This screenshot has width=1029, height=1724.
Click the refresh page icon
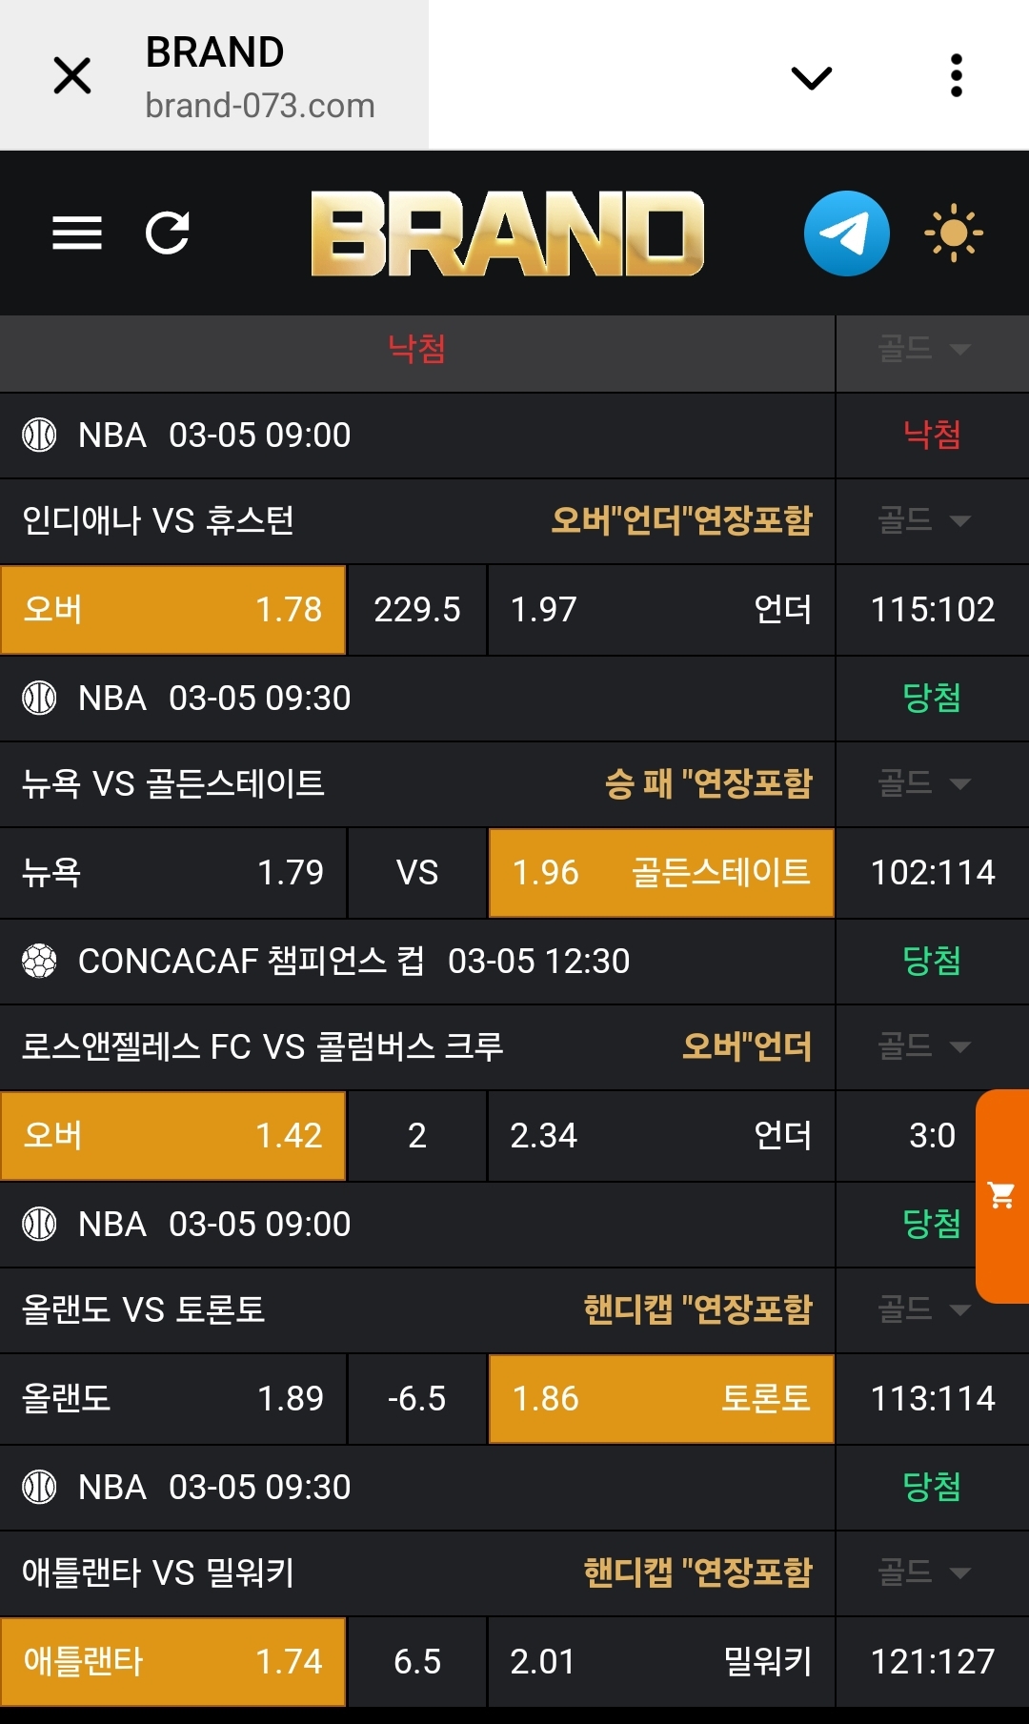tap(168, 233)
